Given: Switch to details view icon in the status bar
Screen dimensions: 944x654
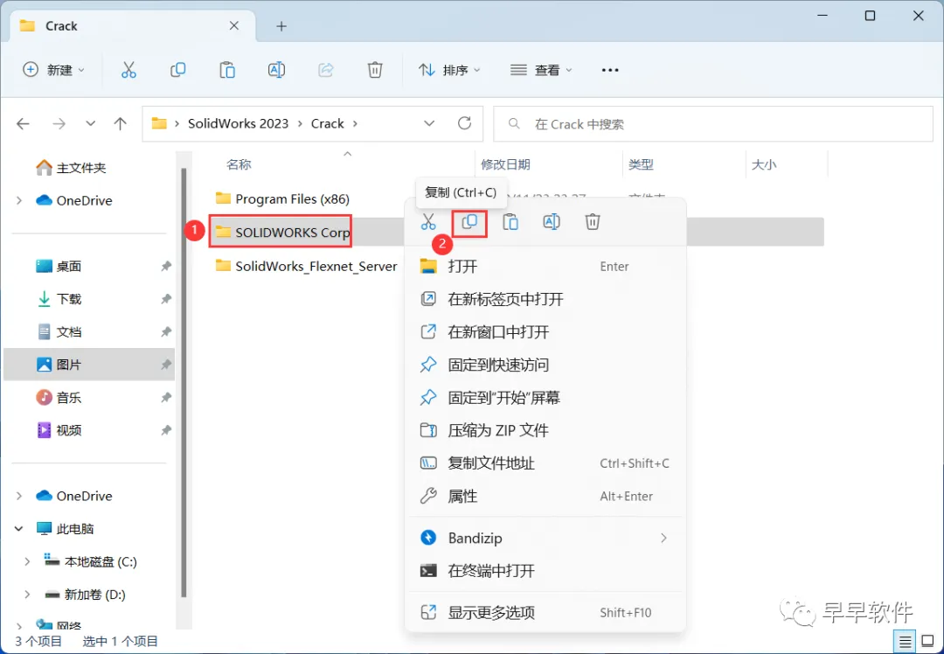Looking at the screenshot, I should (x=905, y=642).
